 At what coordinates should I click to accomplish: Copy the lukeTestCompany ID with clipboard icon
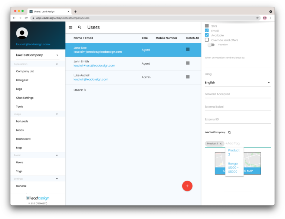(229, 132)
